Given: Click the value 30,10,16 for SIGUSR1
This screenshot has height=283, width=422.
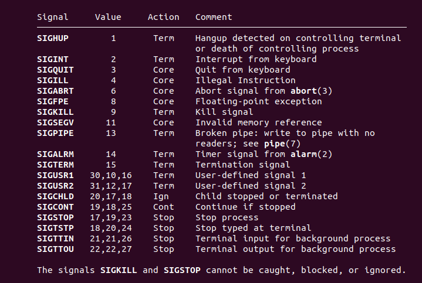Looking at the screenshot, I should tap(111, 175).
